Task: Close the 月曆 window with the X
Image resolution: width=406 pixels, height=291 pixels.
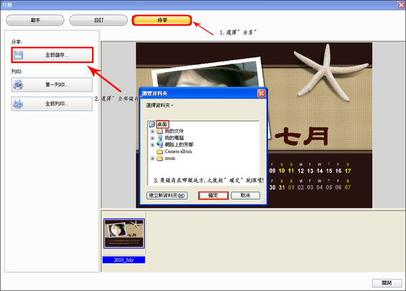Action: (x=401, y=5)
